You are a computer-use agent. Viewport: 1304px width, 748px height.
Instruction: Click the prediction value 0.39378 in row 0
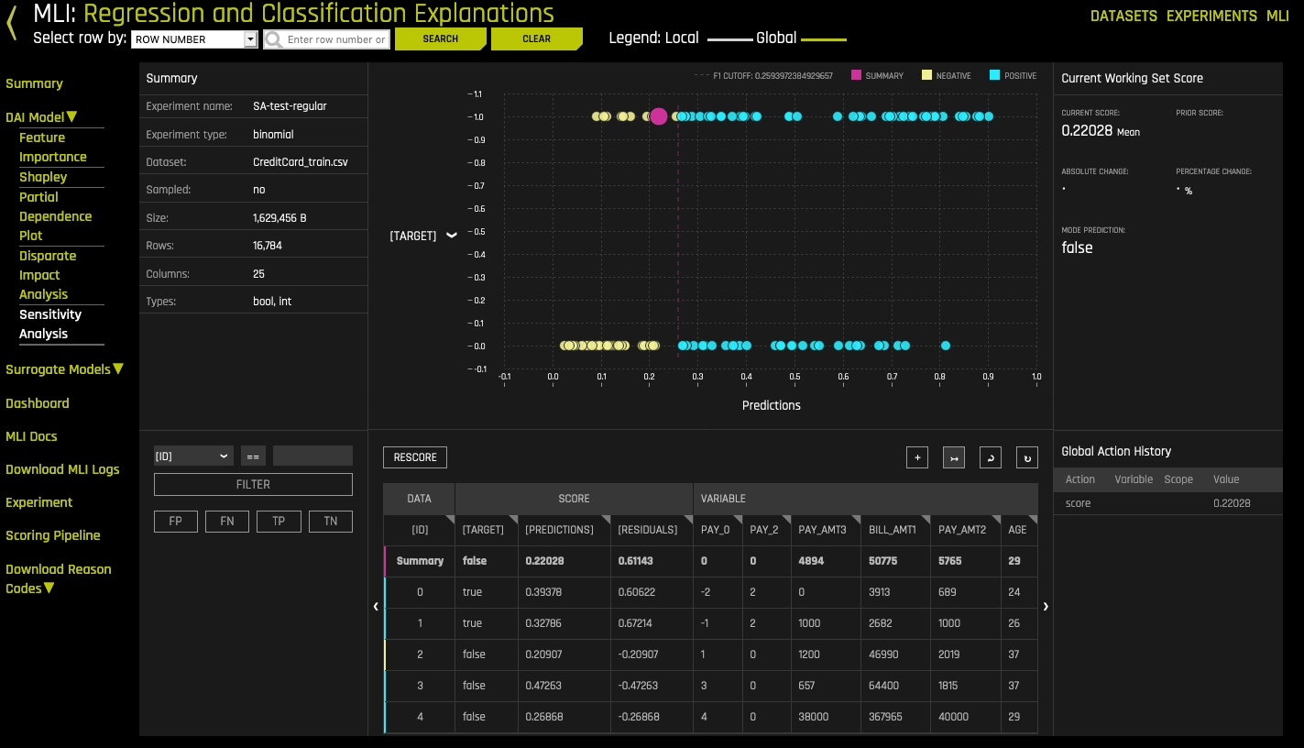(x=543, y=592)
